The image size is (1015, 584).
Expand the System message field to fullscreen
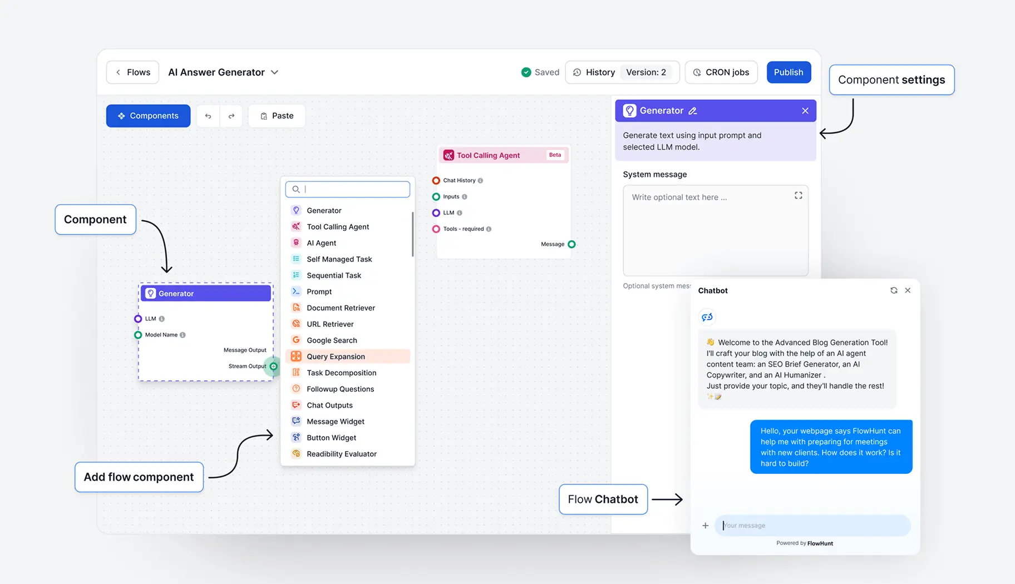click(x=798, y=196)
